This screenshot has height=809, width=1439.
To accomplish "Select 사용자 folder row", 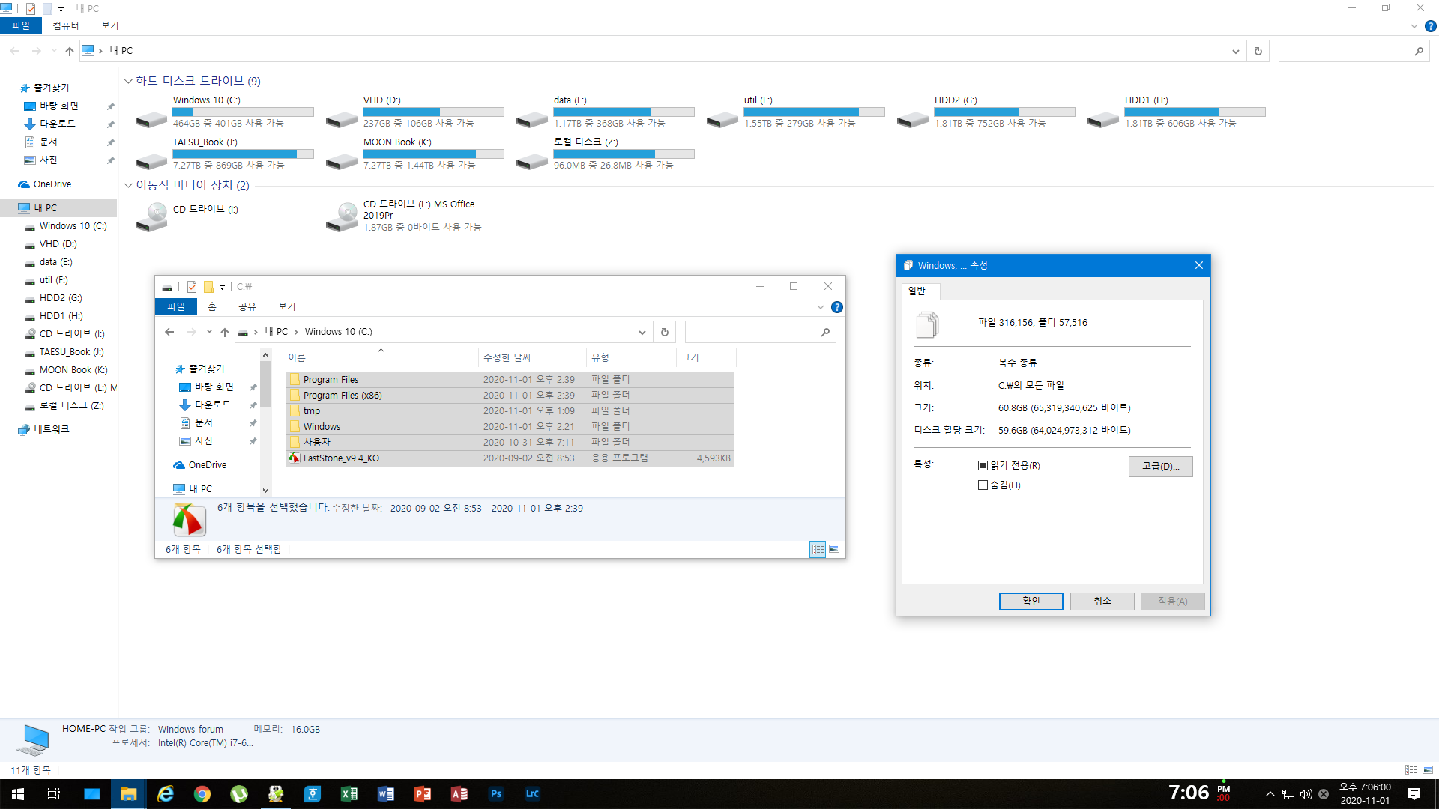I will tap(510, 442).
